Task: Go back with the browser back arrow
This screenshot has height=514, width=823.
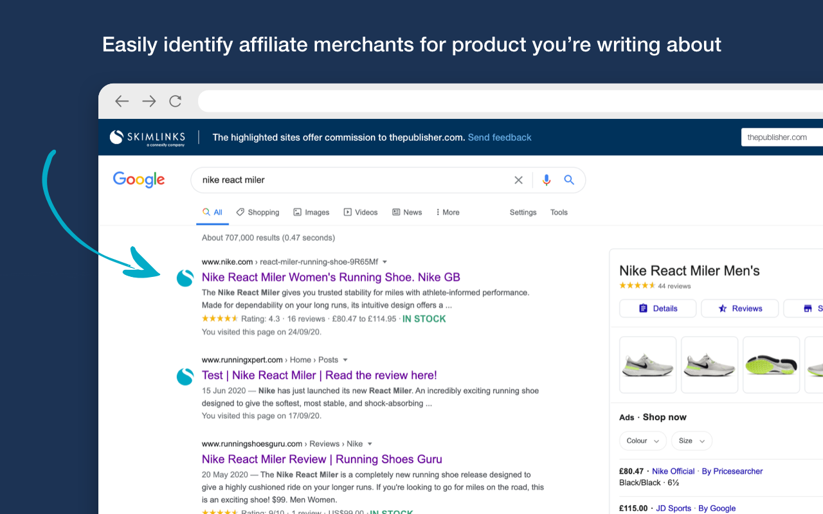Action: click(122, 101)
